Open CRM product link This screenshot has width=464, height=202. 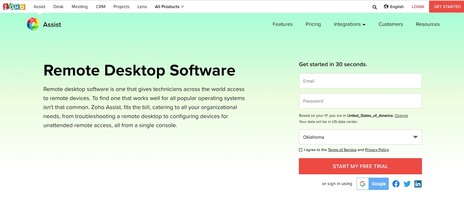tap(101, 7)
